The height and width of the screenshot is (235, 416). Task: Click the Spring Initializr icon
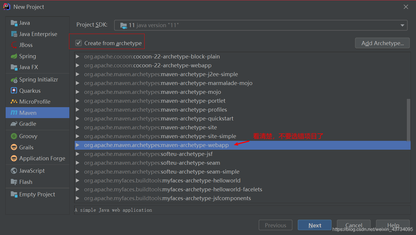(x=14, y=80)
